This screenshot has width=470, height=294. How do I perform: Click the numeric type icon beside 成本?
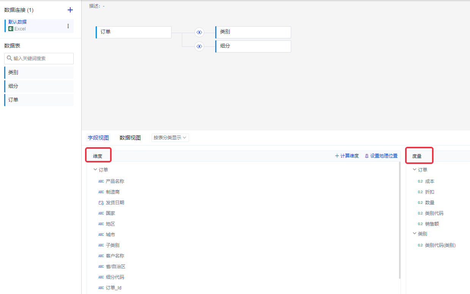(x=420, y=181)
